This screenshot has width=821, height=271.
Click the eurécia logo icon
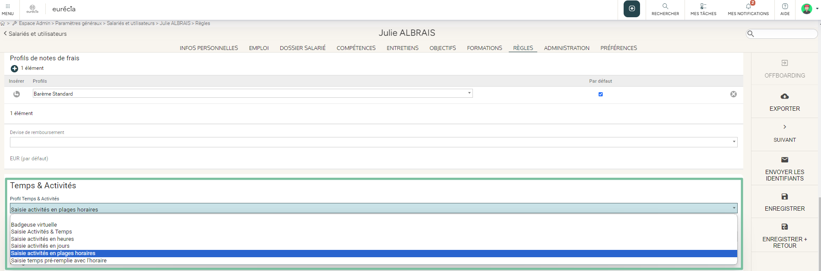pyautogui.click(x=32, y=9)
